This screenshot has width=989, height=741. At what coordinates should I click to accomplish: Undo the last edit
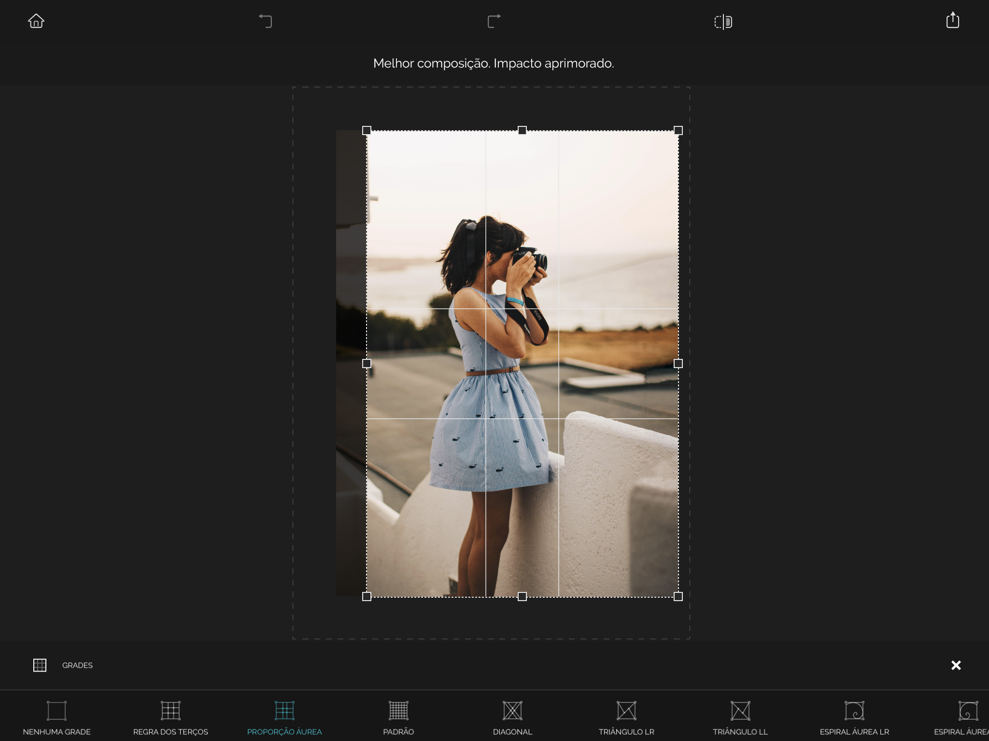(x=265, y=21)
